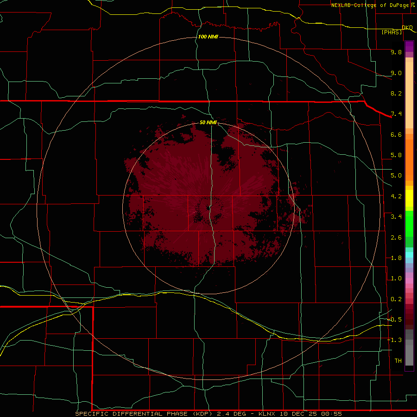Screen dimensions: 417x417
Task: Click the 9.0 value on the color scale
Action: [x=396, y=73]
